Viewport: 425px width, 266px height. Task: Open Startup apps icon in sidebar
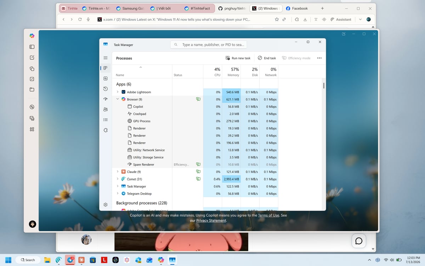[106, 99]
